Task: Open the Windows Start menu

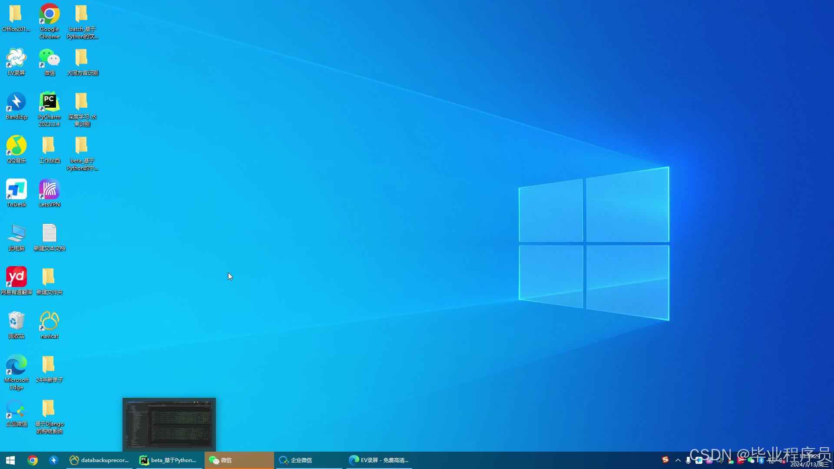Action: pyautogui.click(x=10, y=460)
